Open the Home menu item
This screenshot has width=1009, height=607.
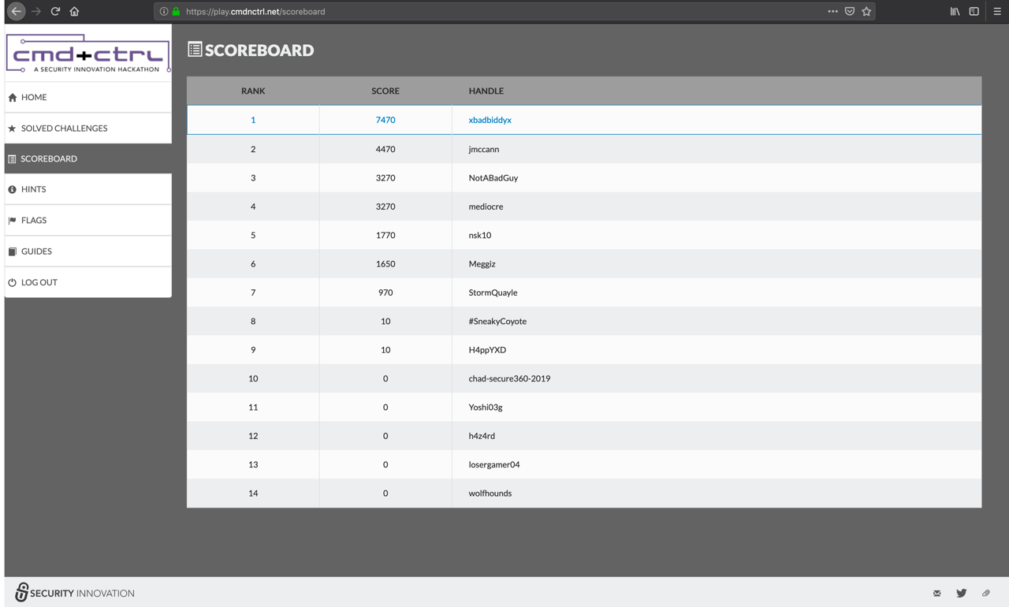[34, 97]
